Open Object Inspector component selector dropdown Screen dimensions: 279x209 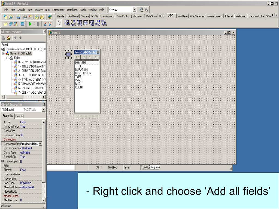pos(43,110)
